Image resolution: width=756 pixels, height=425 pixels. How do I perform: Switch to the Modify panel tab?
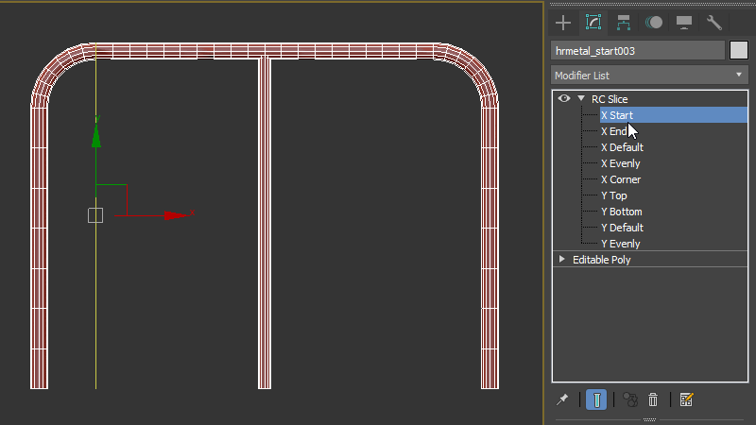[593, 23]
